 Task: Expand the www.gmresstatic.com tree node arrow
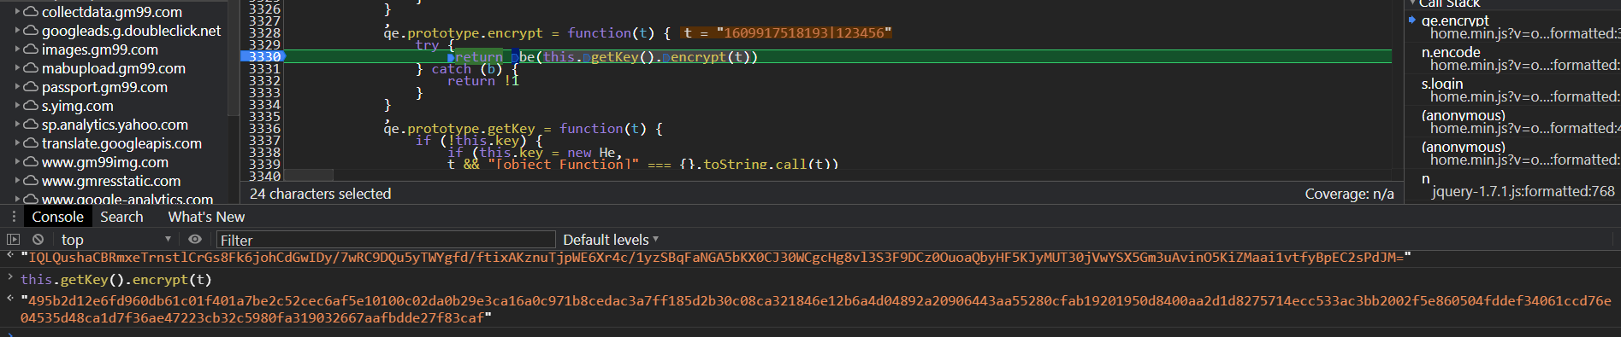[17, 181]
